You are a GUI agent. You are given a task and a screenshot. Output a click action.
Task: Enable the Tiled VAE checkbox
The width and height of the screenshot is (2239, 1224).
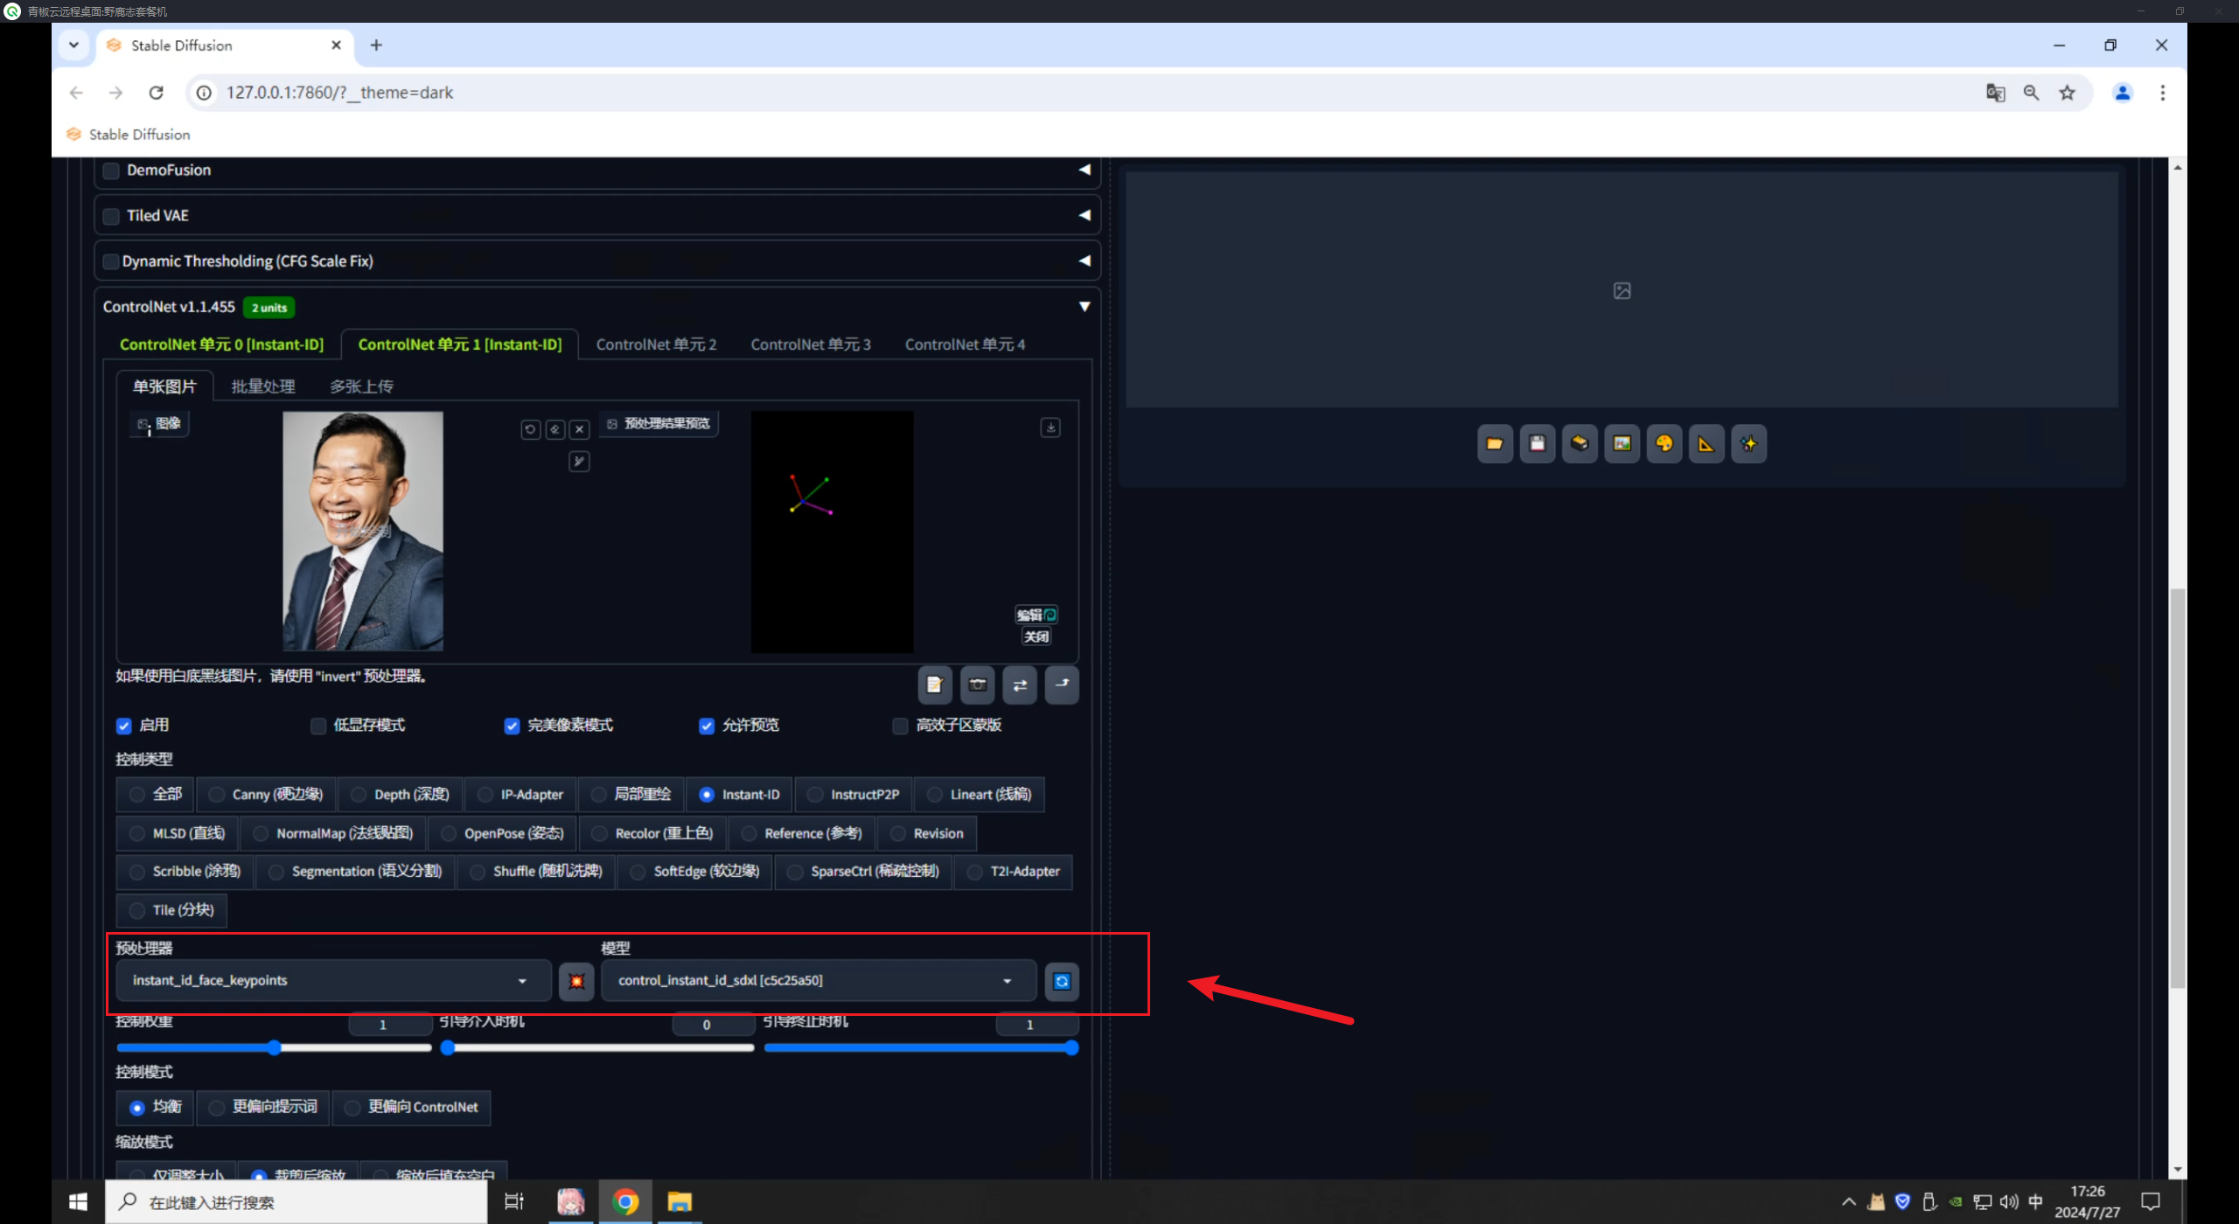coord(111,216)
